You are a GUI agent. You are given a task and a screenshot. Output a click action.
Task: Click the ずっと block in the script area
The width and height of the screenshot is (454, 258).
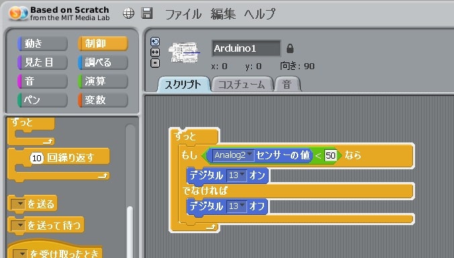pyautogui.click(x=185, y=136)
